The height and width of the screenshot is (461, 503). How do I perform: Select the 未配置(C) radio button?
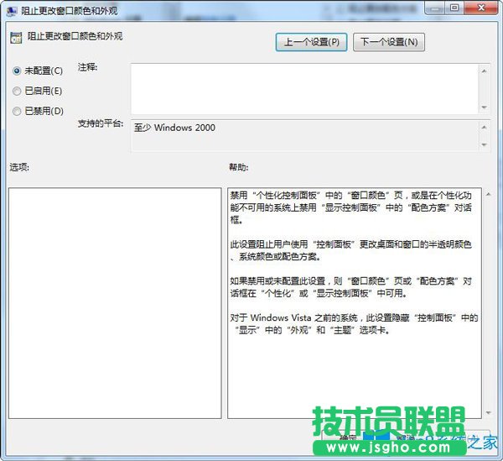click(17, 71)
